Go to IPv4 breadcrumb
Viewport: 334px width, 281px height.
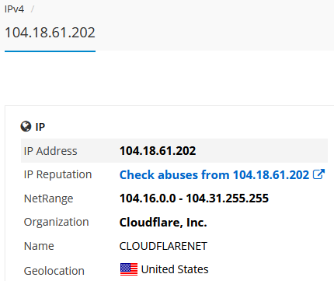tap(14, 9)
